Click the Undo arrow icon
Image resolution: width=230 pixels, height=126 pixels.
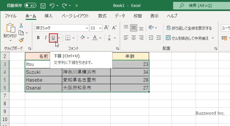pyautogui.click(x=52, y=6)
